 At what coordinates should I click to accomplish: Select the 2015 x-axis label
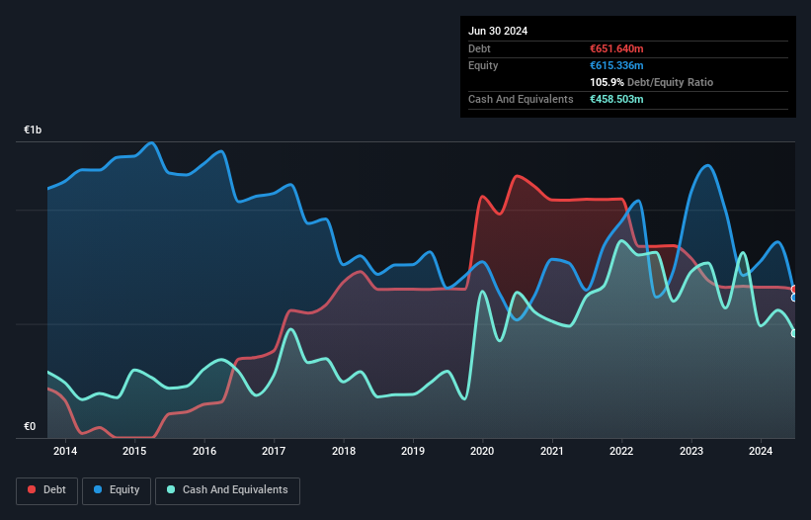(x=134, y=451)
